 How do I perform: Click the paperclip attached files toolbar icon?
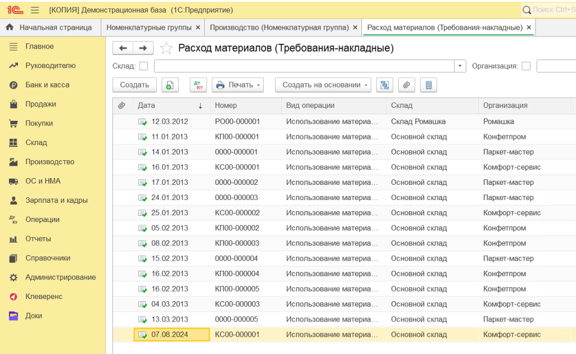pos(406,85)
